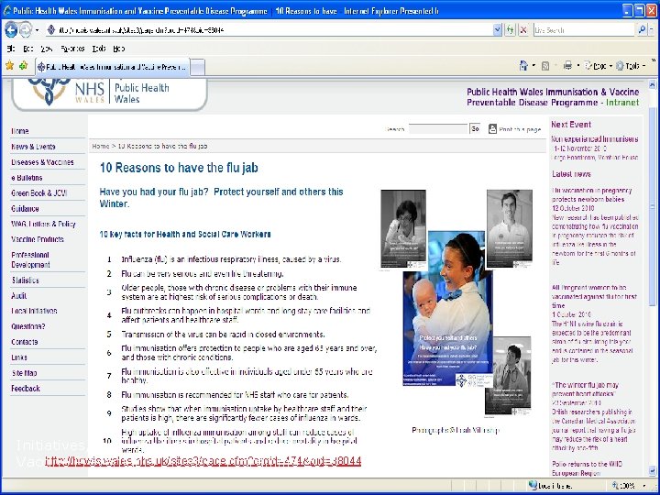The height and width of the screenshot is (495, 660).
Task: Open Vaccine Products sidebar link
Action: coord(38,239)
